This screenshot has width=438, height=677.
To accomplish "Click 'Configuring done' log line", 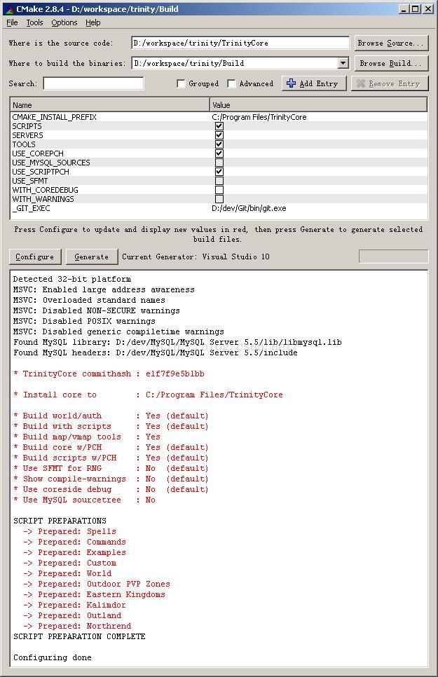I will tap(53, 657).
